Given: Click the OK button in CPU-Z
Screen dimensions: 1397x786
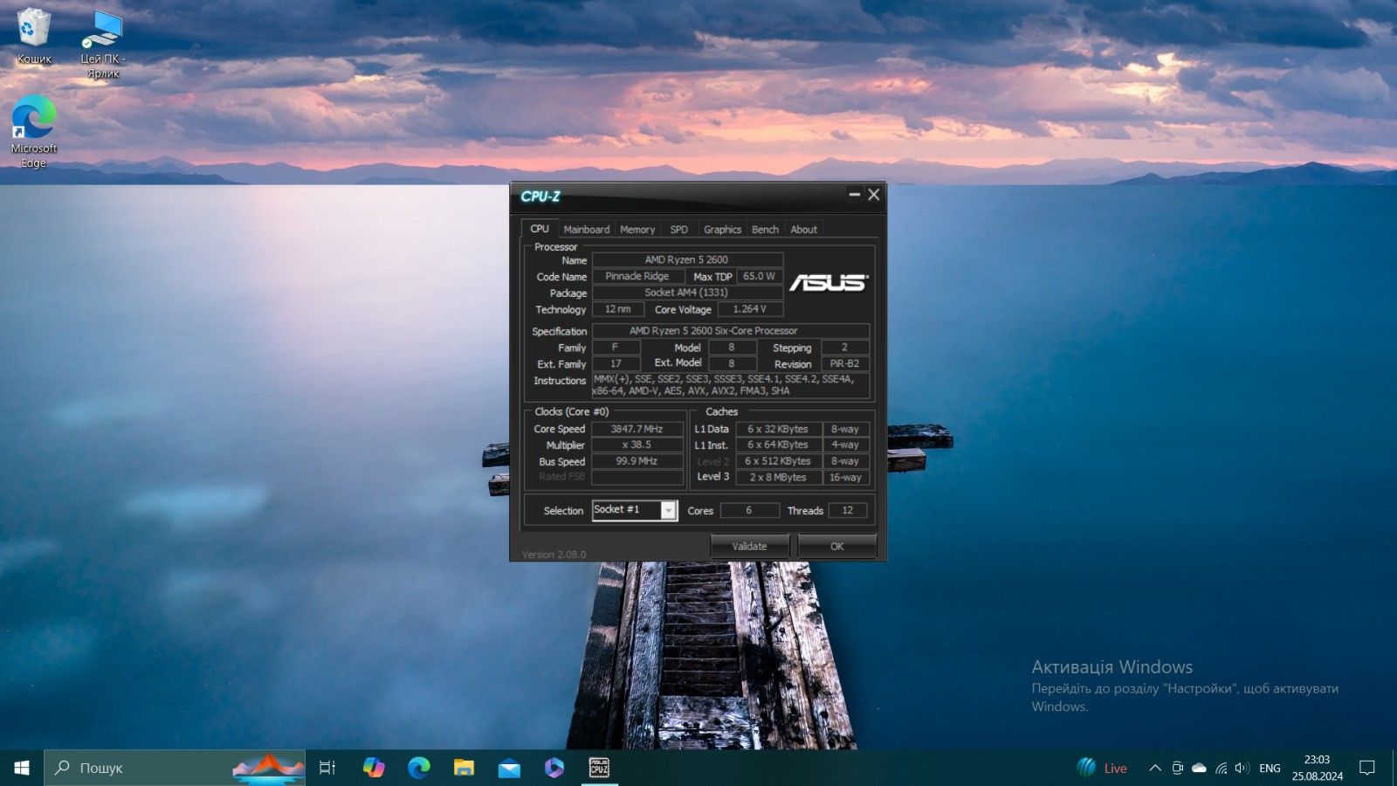Looking at the screenshot, I should click(837, 546).
